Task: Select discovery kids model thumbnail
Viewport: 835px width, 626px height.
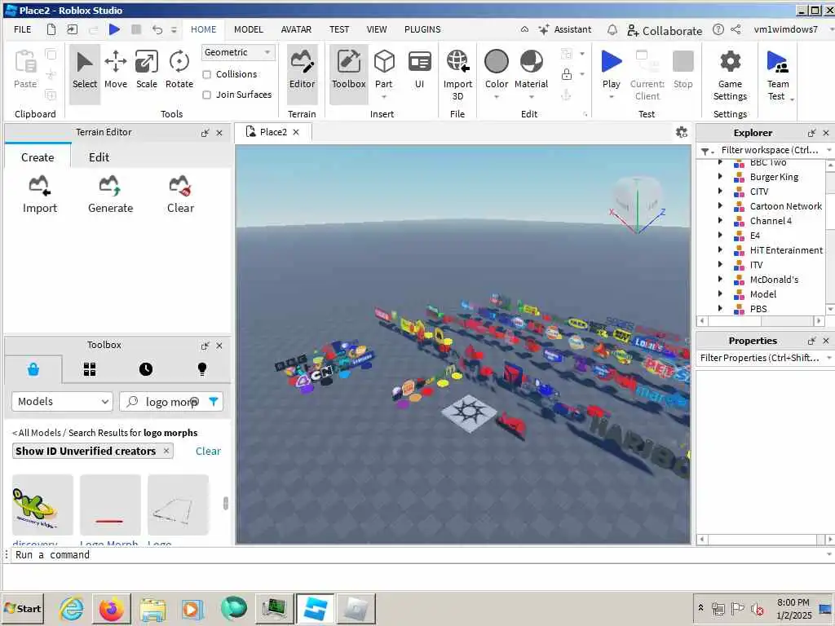Action: (x=42, y=505)
